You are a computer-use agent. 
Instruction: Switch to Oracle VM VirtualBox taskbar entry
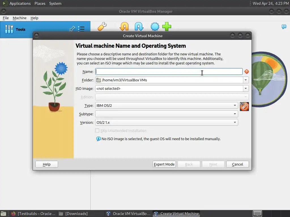click(x=129, y=214)
